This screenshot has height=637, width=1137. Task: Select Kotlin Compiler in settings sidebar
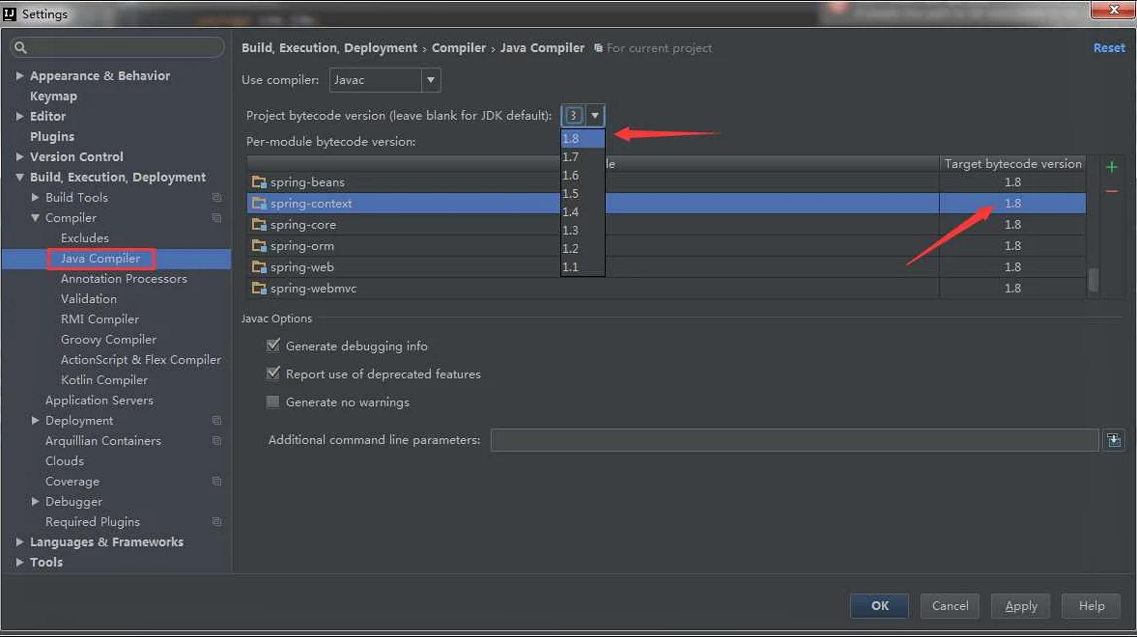tap(103, 379)
